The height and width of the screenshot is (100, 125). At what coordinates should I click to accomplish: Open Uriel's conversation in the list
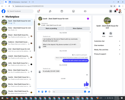pos(17,50)
